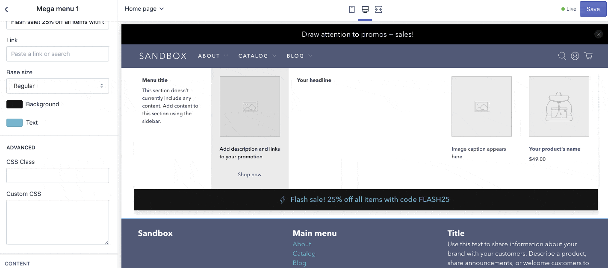Open the ABOUT menu in the navbar
This screenshot has width=608, height=268.
coord(213,55)
